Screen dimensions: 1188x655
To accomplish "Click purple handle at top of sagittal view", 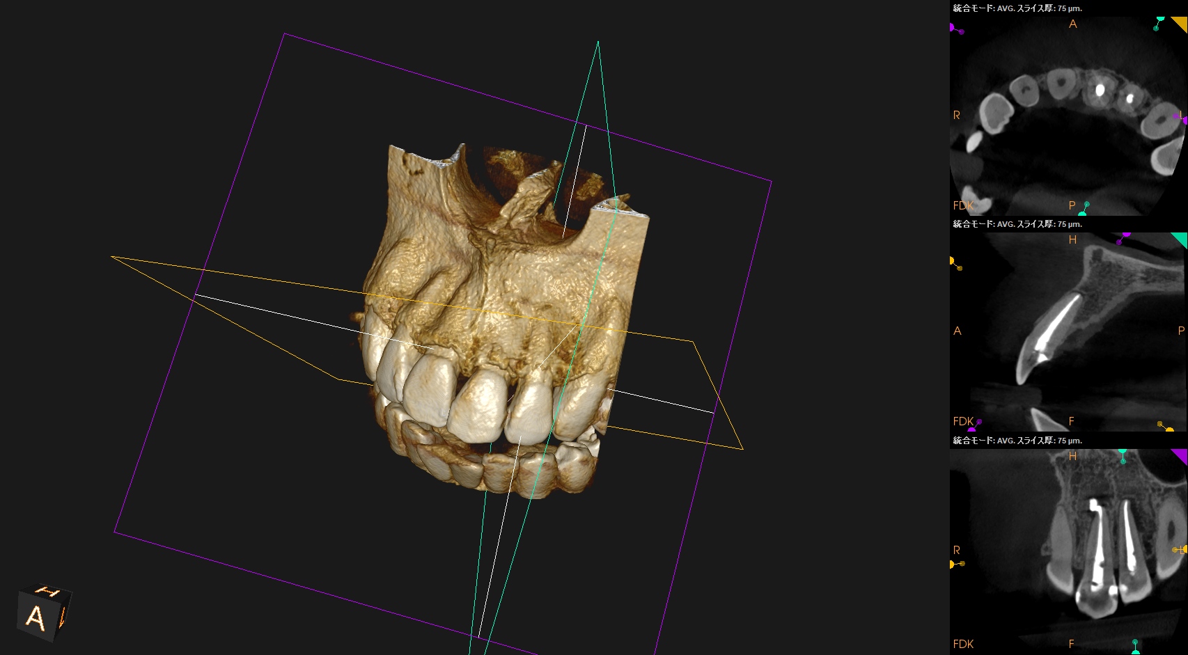I will pos(1123,238).
